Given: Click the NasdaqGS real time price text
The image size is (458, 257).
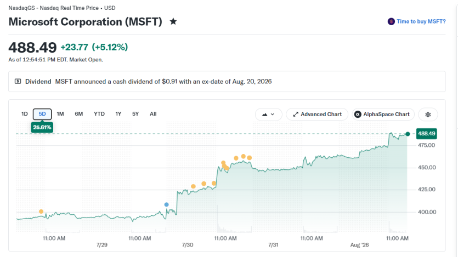Looking at the screenshot, I should coord(62,8).
